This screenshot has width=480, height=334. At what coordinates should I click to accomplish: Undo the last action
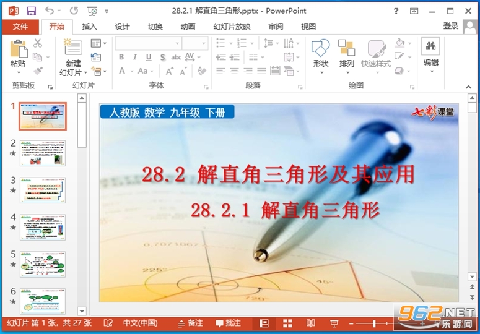click(x=50, y=11)
